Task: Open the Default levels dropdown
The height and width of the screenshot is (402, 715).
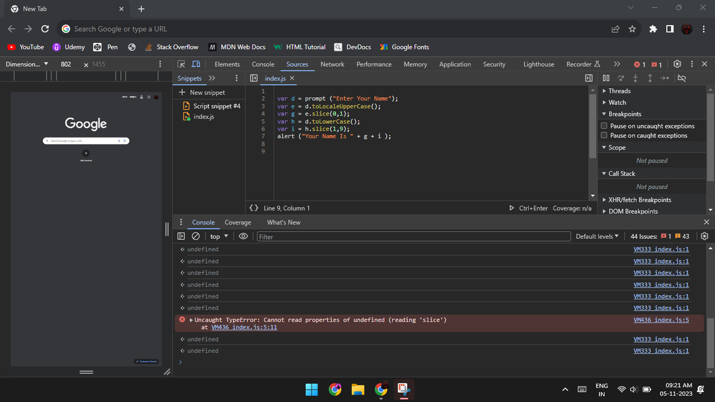Action: (x=597, y=236)
